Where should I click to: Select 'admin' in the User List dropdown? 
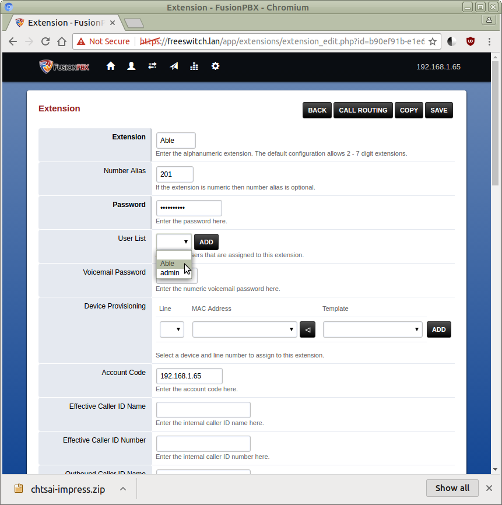pos(170,273)
